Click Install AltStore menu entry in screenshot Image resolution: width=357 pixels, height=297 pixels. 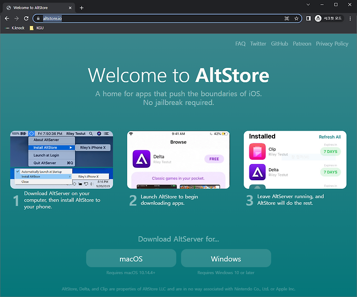52,148
